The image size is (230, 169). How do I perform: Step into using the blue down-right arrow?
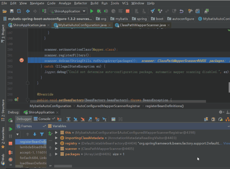(x=75, y=119)
